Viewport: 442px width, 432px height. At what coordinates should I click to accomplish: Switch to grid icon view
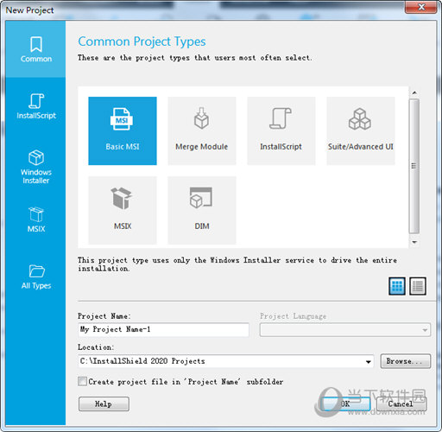[x=397, y=286]
